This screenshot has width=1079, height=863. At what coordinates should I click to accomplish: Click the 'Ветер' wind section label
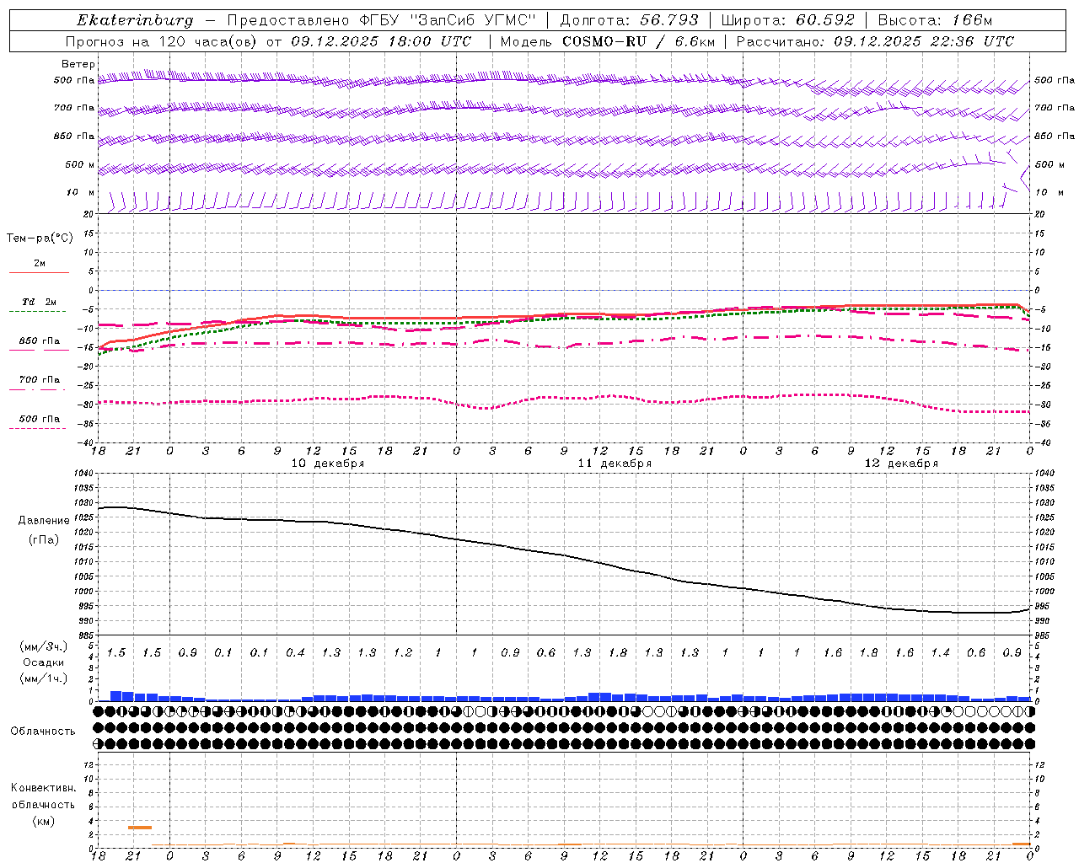pyautogui.click(x=78, y=64)
